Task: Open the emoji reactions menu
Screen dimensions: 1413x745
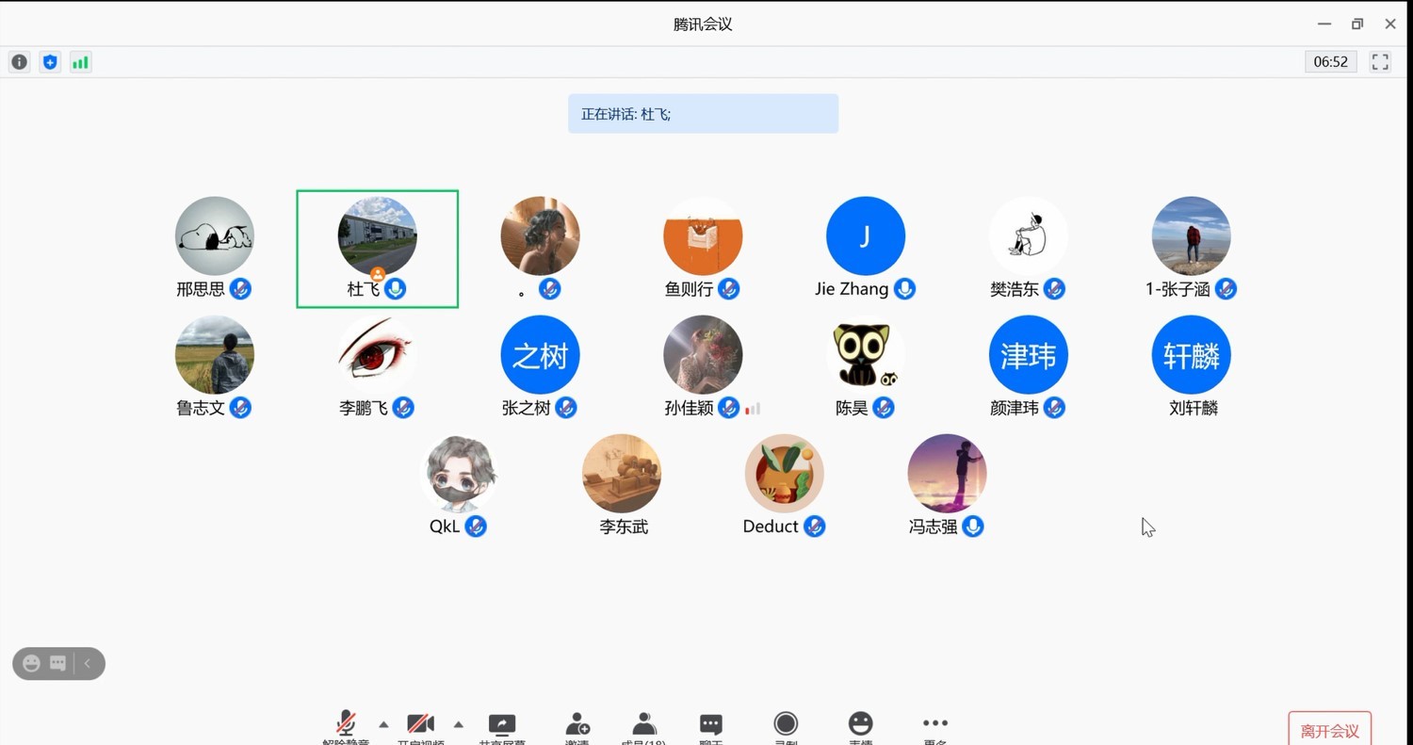Action: pos(860,725)
